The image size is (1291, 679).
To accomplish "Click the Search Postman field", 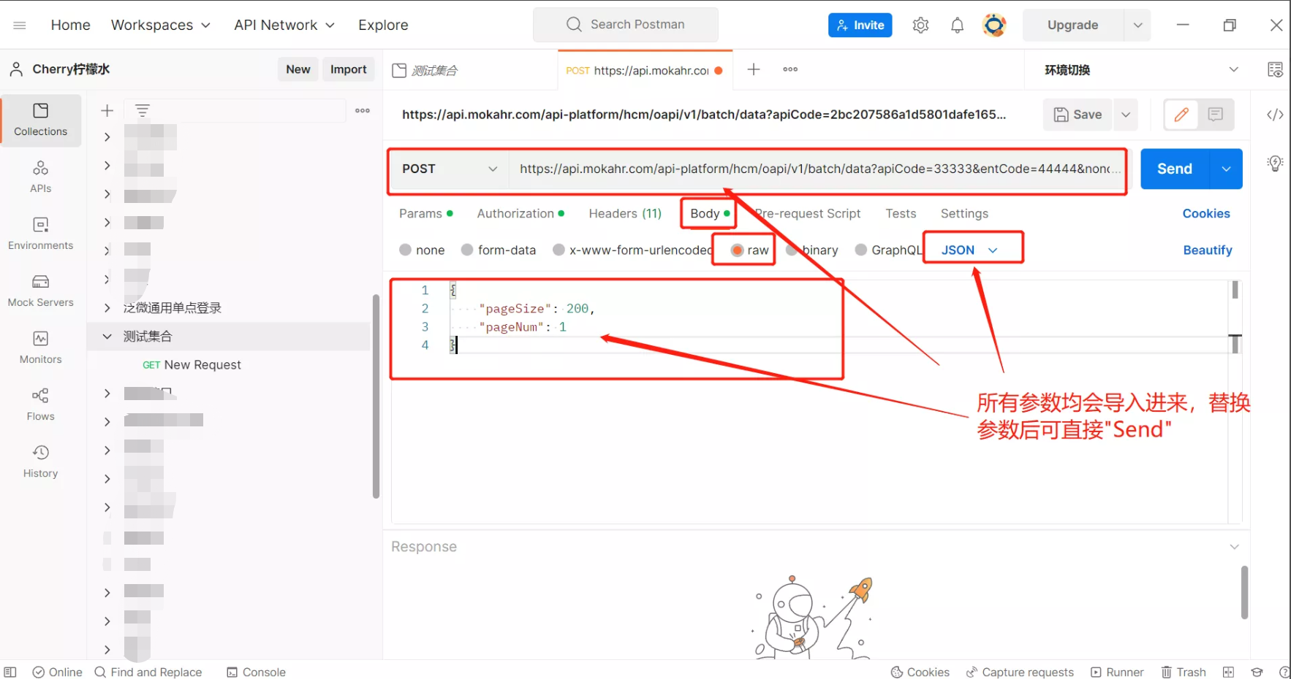I will click(x=626, y=25).
